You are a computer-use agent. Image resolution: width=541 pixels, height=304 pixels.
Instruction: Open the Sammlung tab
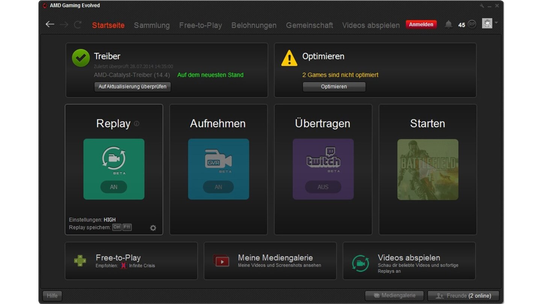pos(151,25)
